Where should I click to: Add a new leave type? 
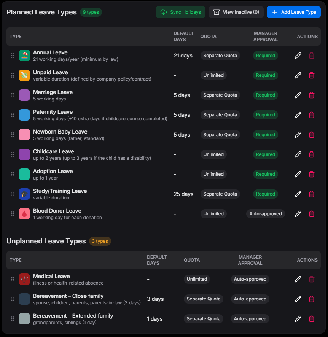[294, 12]
